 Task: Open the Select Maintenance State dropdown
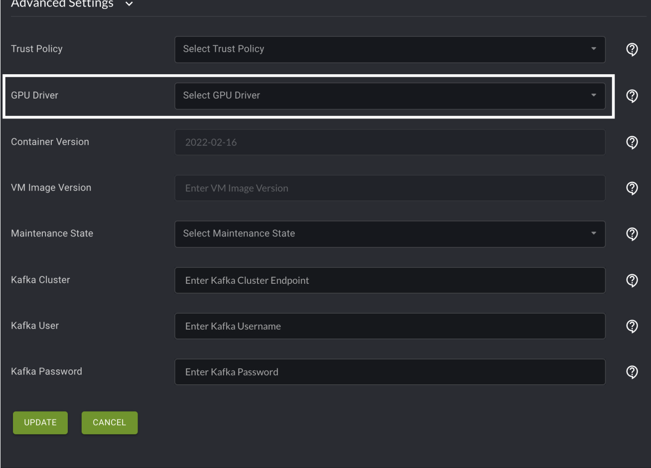[x=390, y=234]
